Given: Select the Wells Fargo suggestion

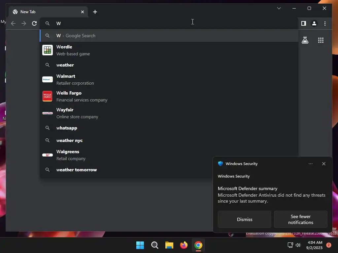Looking at the screenshot, I should point(169,97).
